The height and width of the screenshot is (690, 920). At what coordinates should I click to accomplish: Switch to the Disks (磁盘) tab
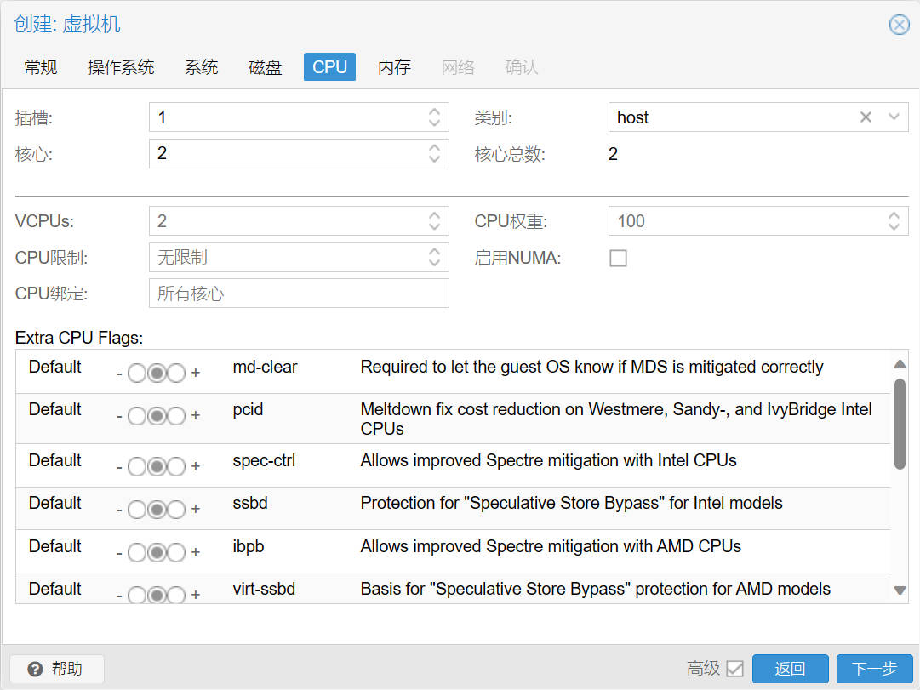click(x=266, y=67)
